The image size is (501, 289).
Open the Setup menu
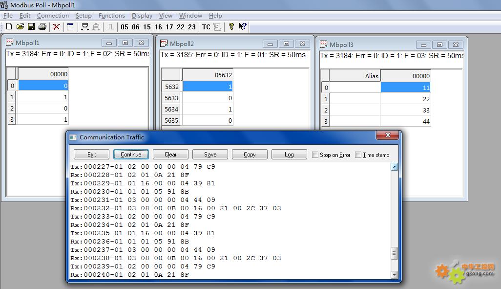pos(83,15)
